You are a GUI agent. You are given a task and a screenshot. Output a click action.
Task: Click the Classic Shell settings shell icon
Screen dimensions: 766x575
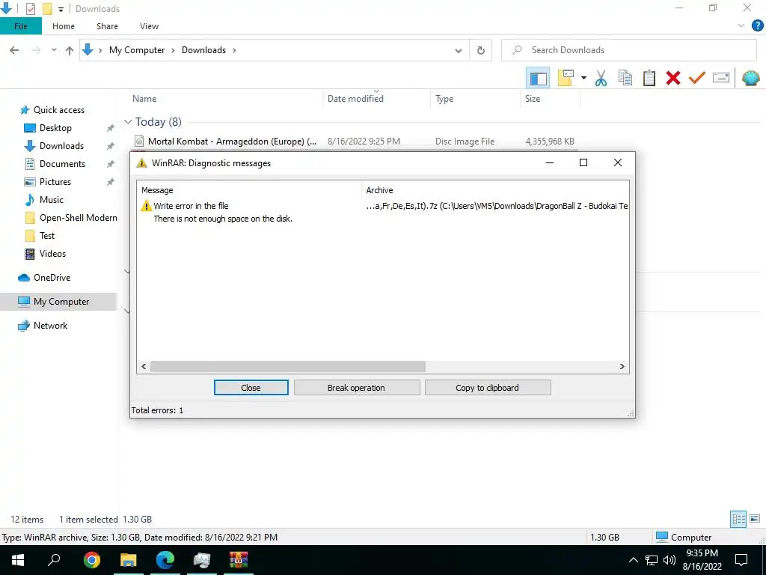(x=751, y=78)
